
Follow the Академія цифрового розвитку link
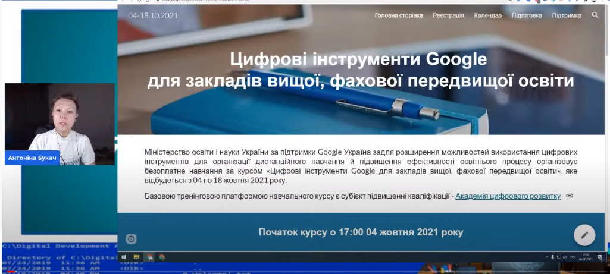pos(508,196)
